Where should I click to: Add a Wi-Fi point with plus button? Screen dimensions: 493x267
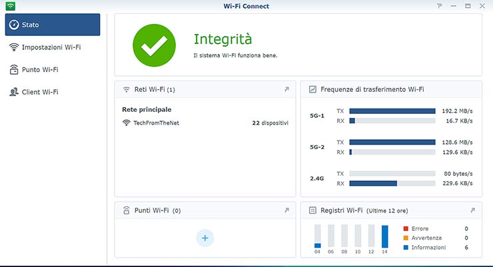[205, 238]
